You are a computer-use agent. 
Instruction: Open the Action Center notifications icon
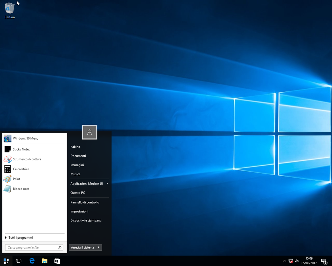tap(324, 261)
